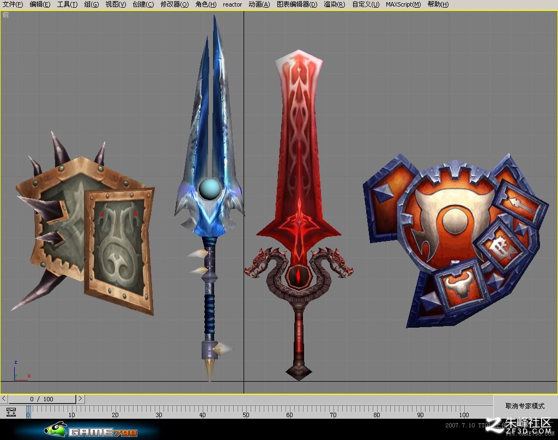
Task: Open the 工具(T) menu
Action: point(67,4)
